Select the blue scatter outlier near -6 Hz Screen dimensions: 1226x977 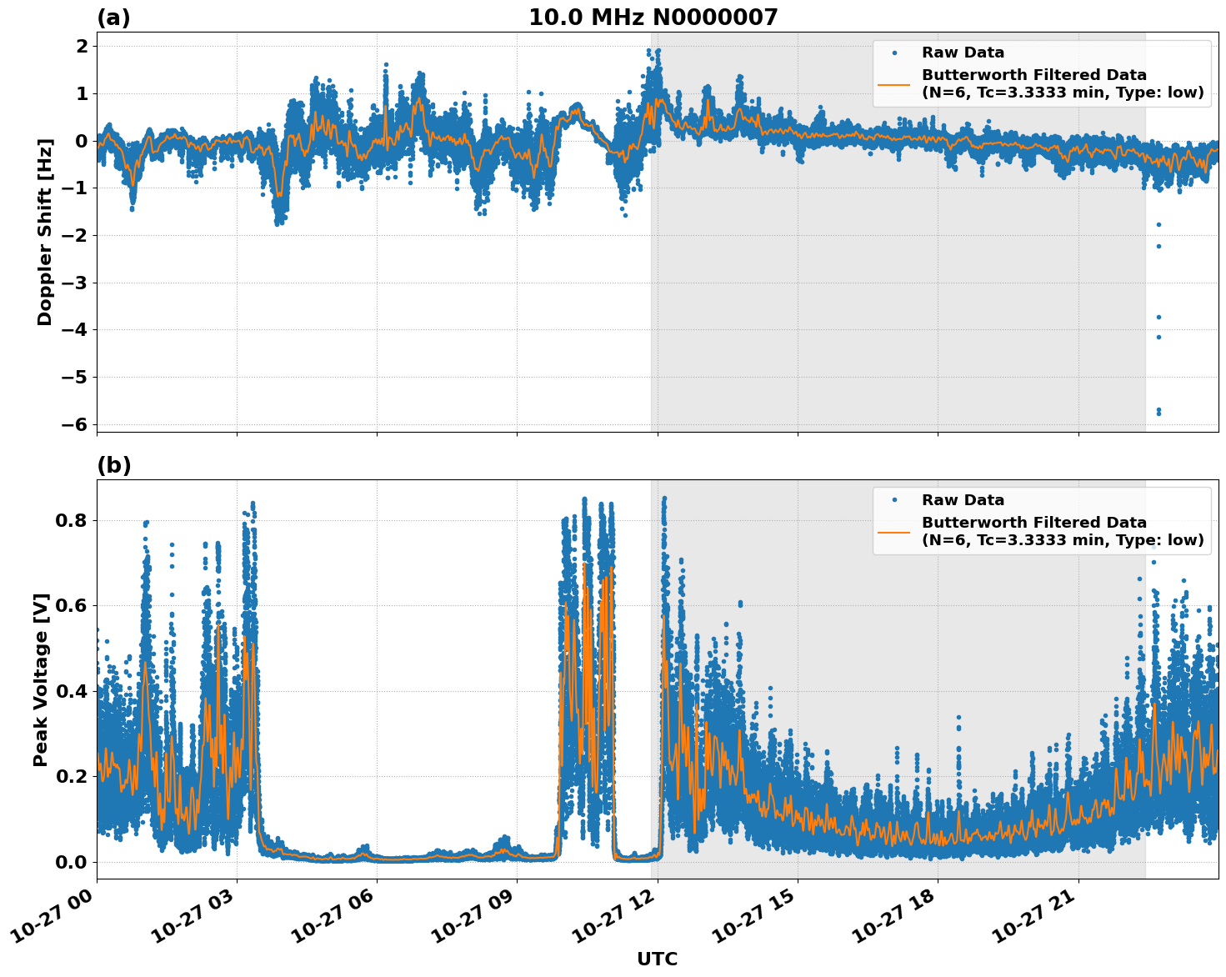click(1158, 411)
